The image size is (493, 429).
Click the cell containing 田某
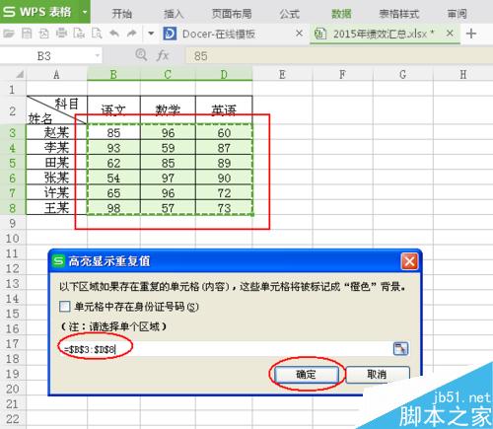click(x=56, y=163)
